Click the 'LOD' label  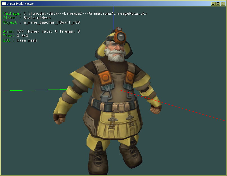7,40
